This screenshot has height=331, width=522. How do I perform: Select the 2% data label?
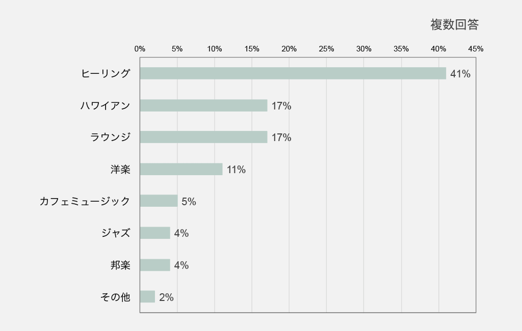click(166, 297)
